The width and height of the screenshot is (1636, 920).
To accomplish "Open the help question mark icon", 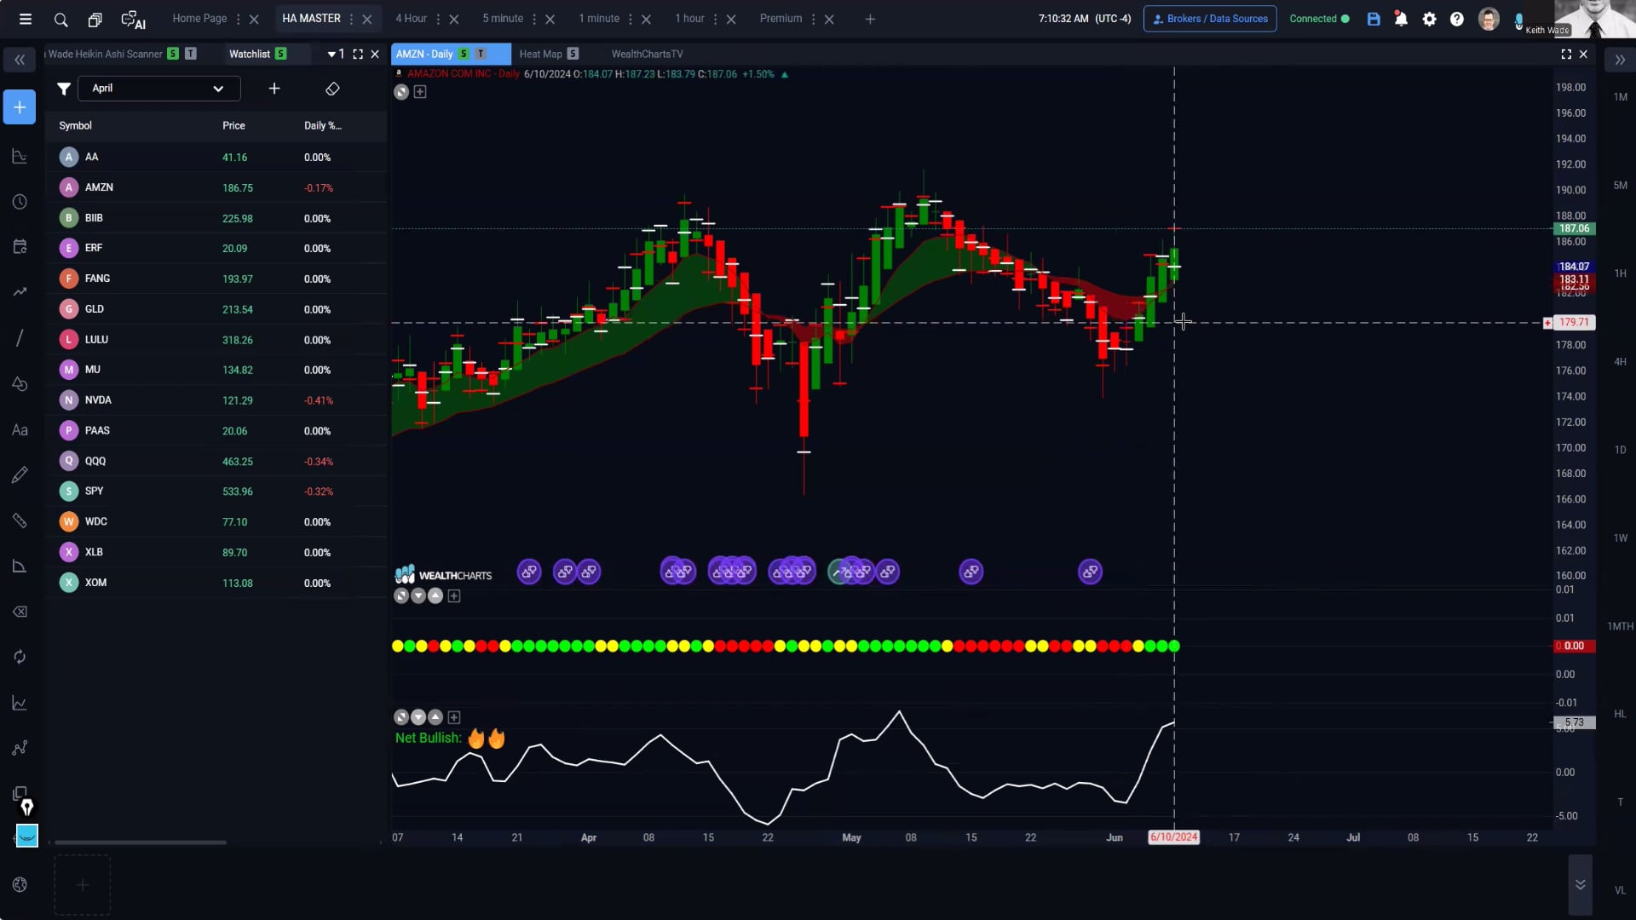I will tap(1457, 19).
